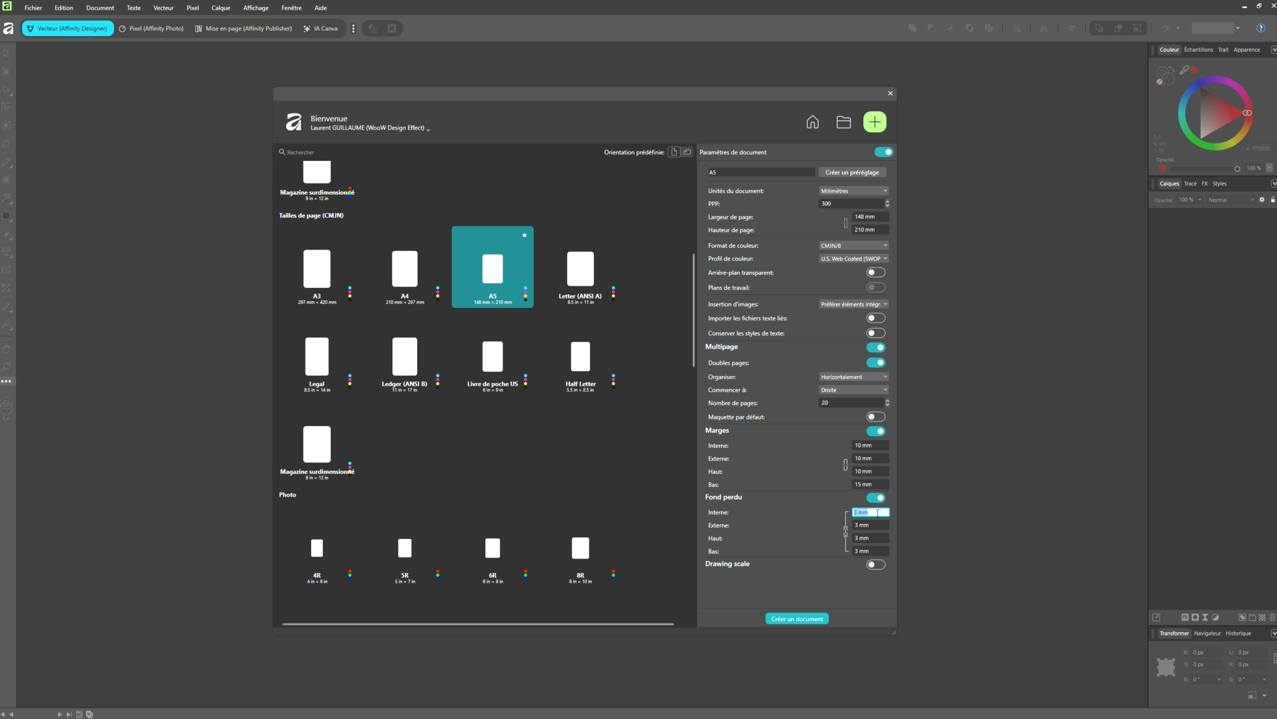Click the color picker eyedropper icon

point(1184,70)
